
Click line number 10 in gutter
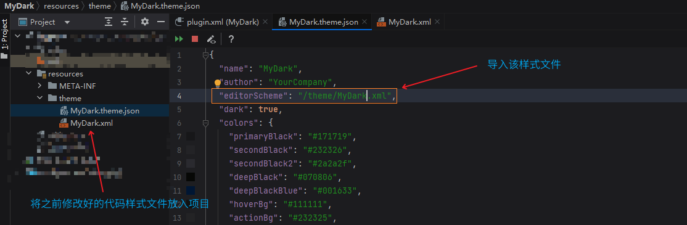pos(178,178)
